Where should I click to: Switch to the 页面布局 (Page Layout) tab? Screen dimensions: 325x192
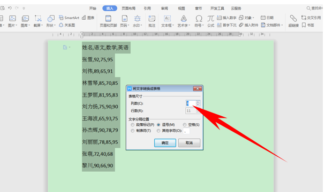pos(129,8)
